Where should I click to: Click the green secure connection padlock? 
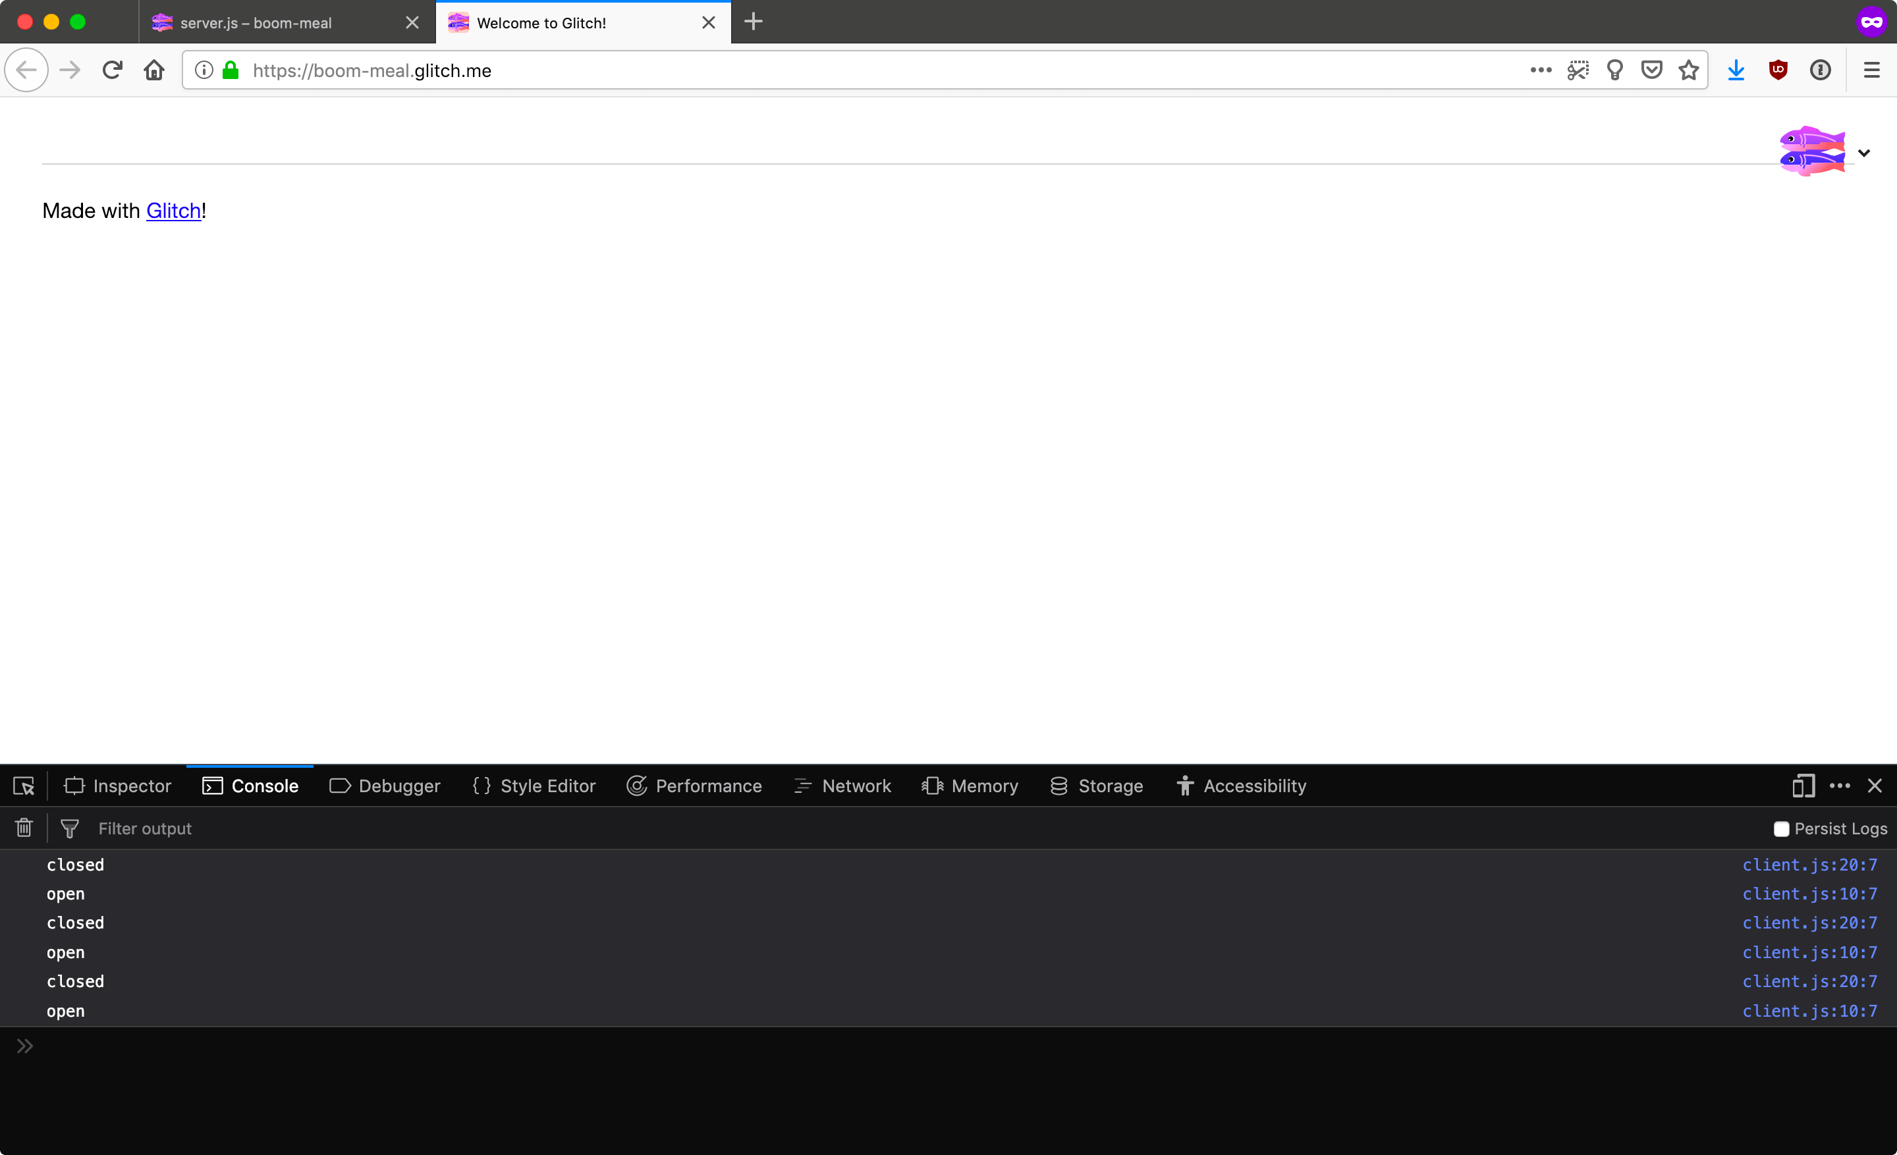[x=230, y=70]
